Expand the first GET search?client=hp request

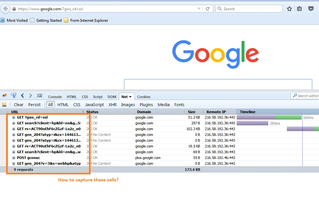tap(13, 123)
